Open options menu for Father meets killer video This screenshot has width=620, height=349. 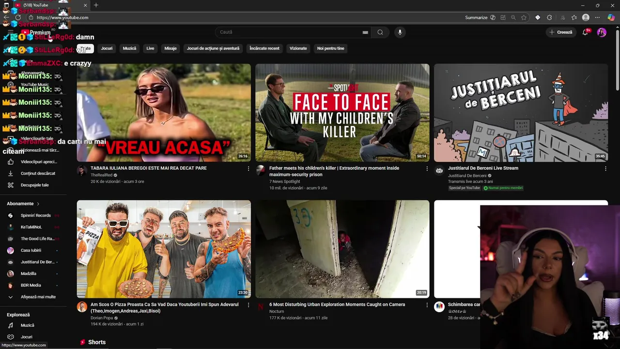pos(427,169)
